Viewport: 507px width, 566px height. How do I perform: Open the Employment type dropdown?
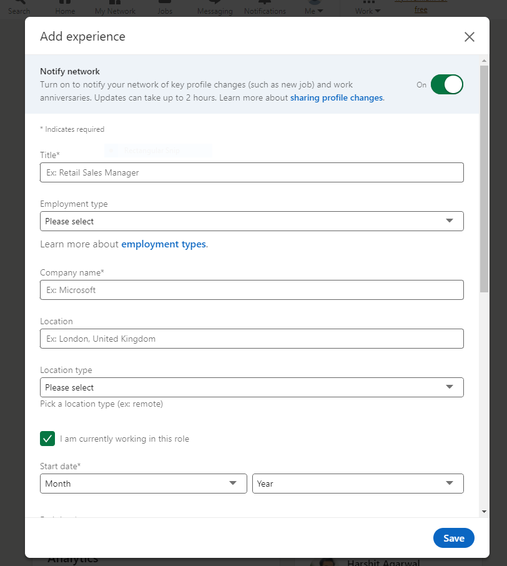click(x=252, y=221)
